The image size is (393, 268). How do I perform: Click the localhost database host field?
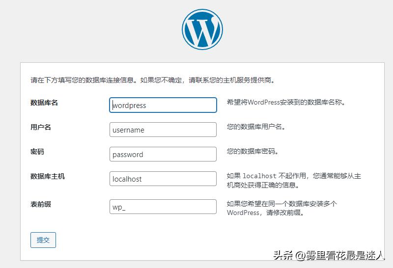(x=163, y=179)
